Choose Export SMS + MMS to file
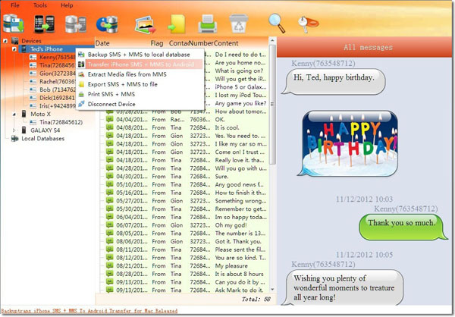 140,84
